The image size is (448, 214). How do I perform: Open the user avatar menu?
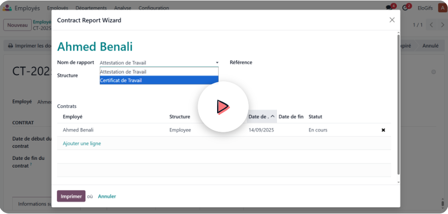click(x=442, y=8)
